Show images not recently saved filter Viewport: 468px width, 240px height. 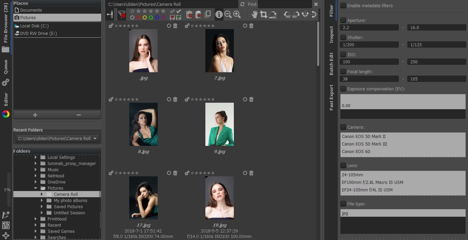pyautogui.click(x=172, y=17)
